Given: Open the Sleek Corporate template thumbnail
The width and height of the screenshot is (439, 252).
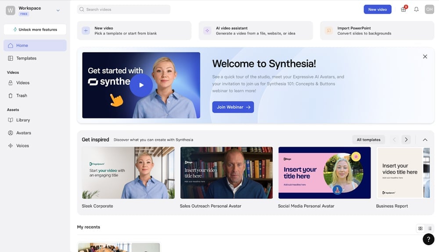Looking at the screenshot, I should coord(128,173).
